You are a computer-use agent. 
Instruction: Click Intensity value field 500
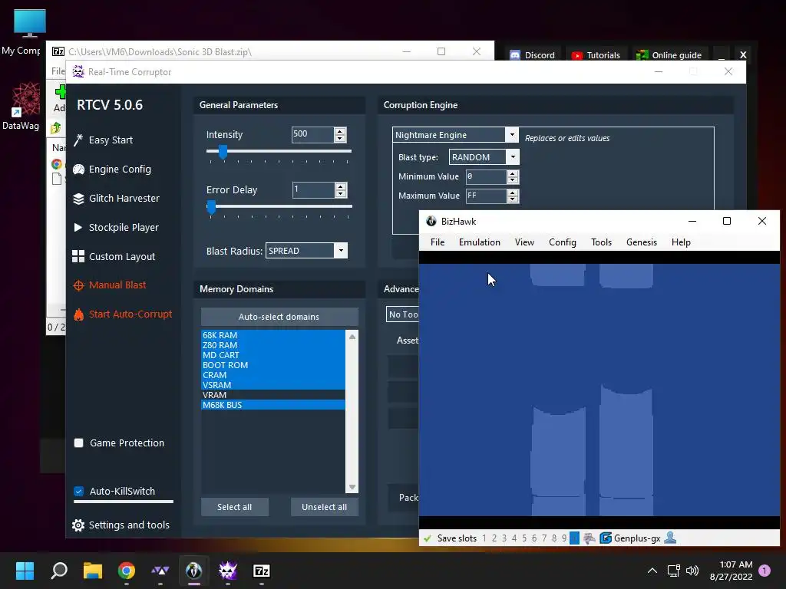click(313, 134)
